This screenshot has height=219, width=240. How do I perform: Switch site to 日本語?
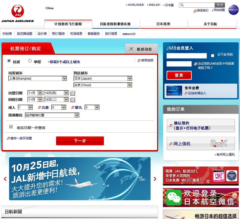tap(169, 5)
